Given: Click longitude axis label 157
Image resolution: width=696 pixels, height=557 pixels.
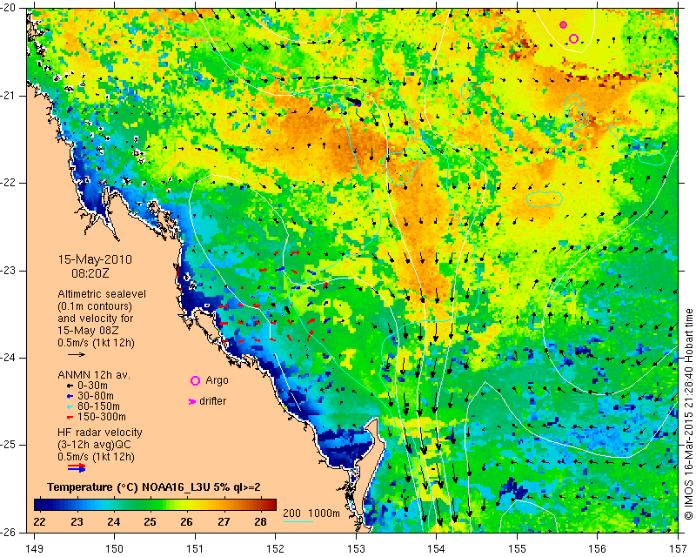Looking at the screenshot, I should [x=679, y=549].
